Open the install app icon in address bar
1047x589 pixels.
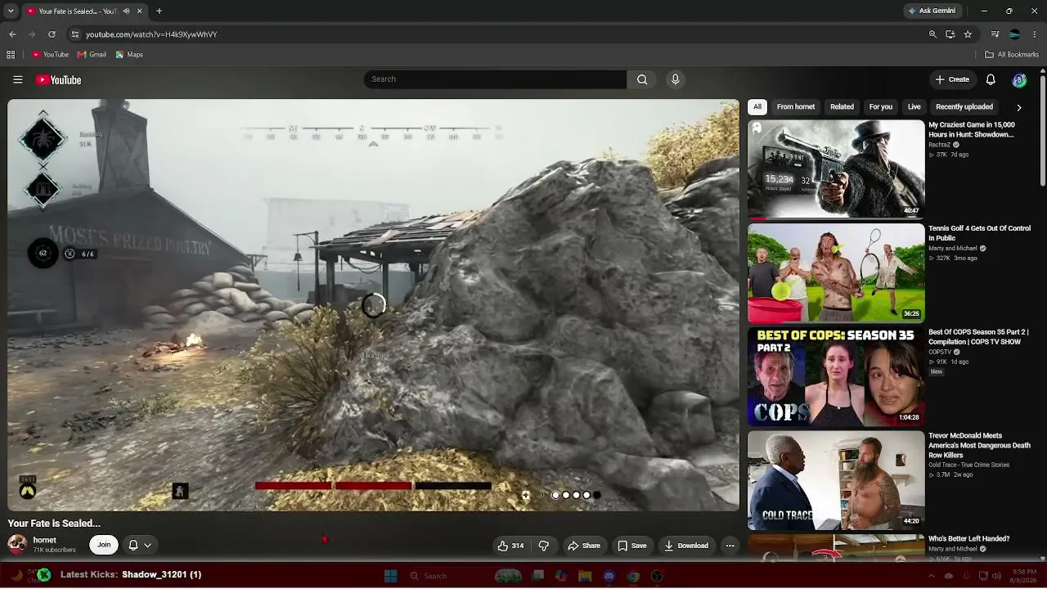(x=950, y=34)
